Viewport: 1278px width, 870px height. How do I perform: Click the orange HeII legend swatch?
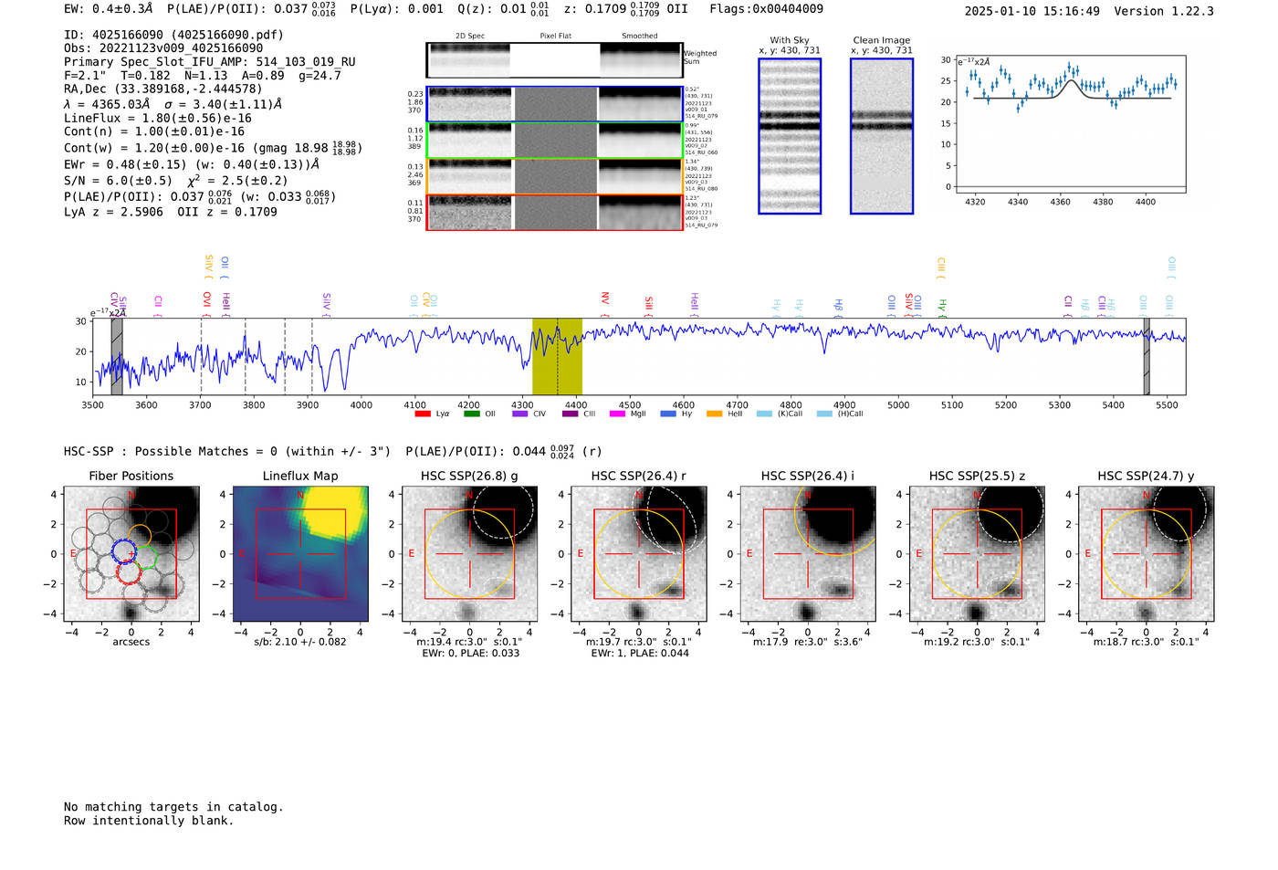pos(715,414)
